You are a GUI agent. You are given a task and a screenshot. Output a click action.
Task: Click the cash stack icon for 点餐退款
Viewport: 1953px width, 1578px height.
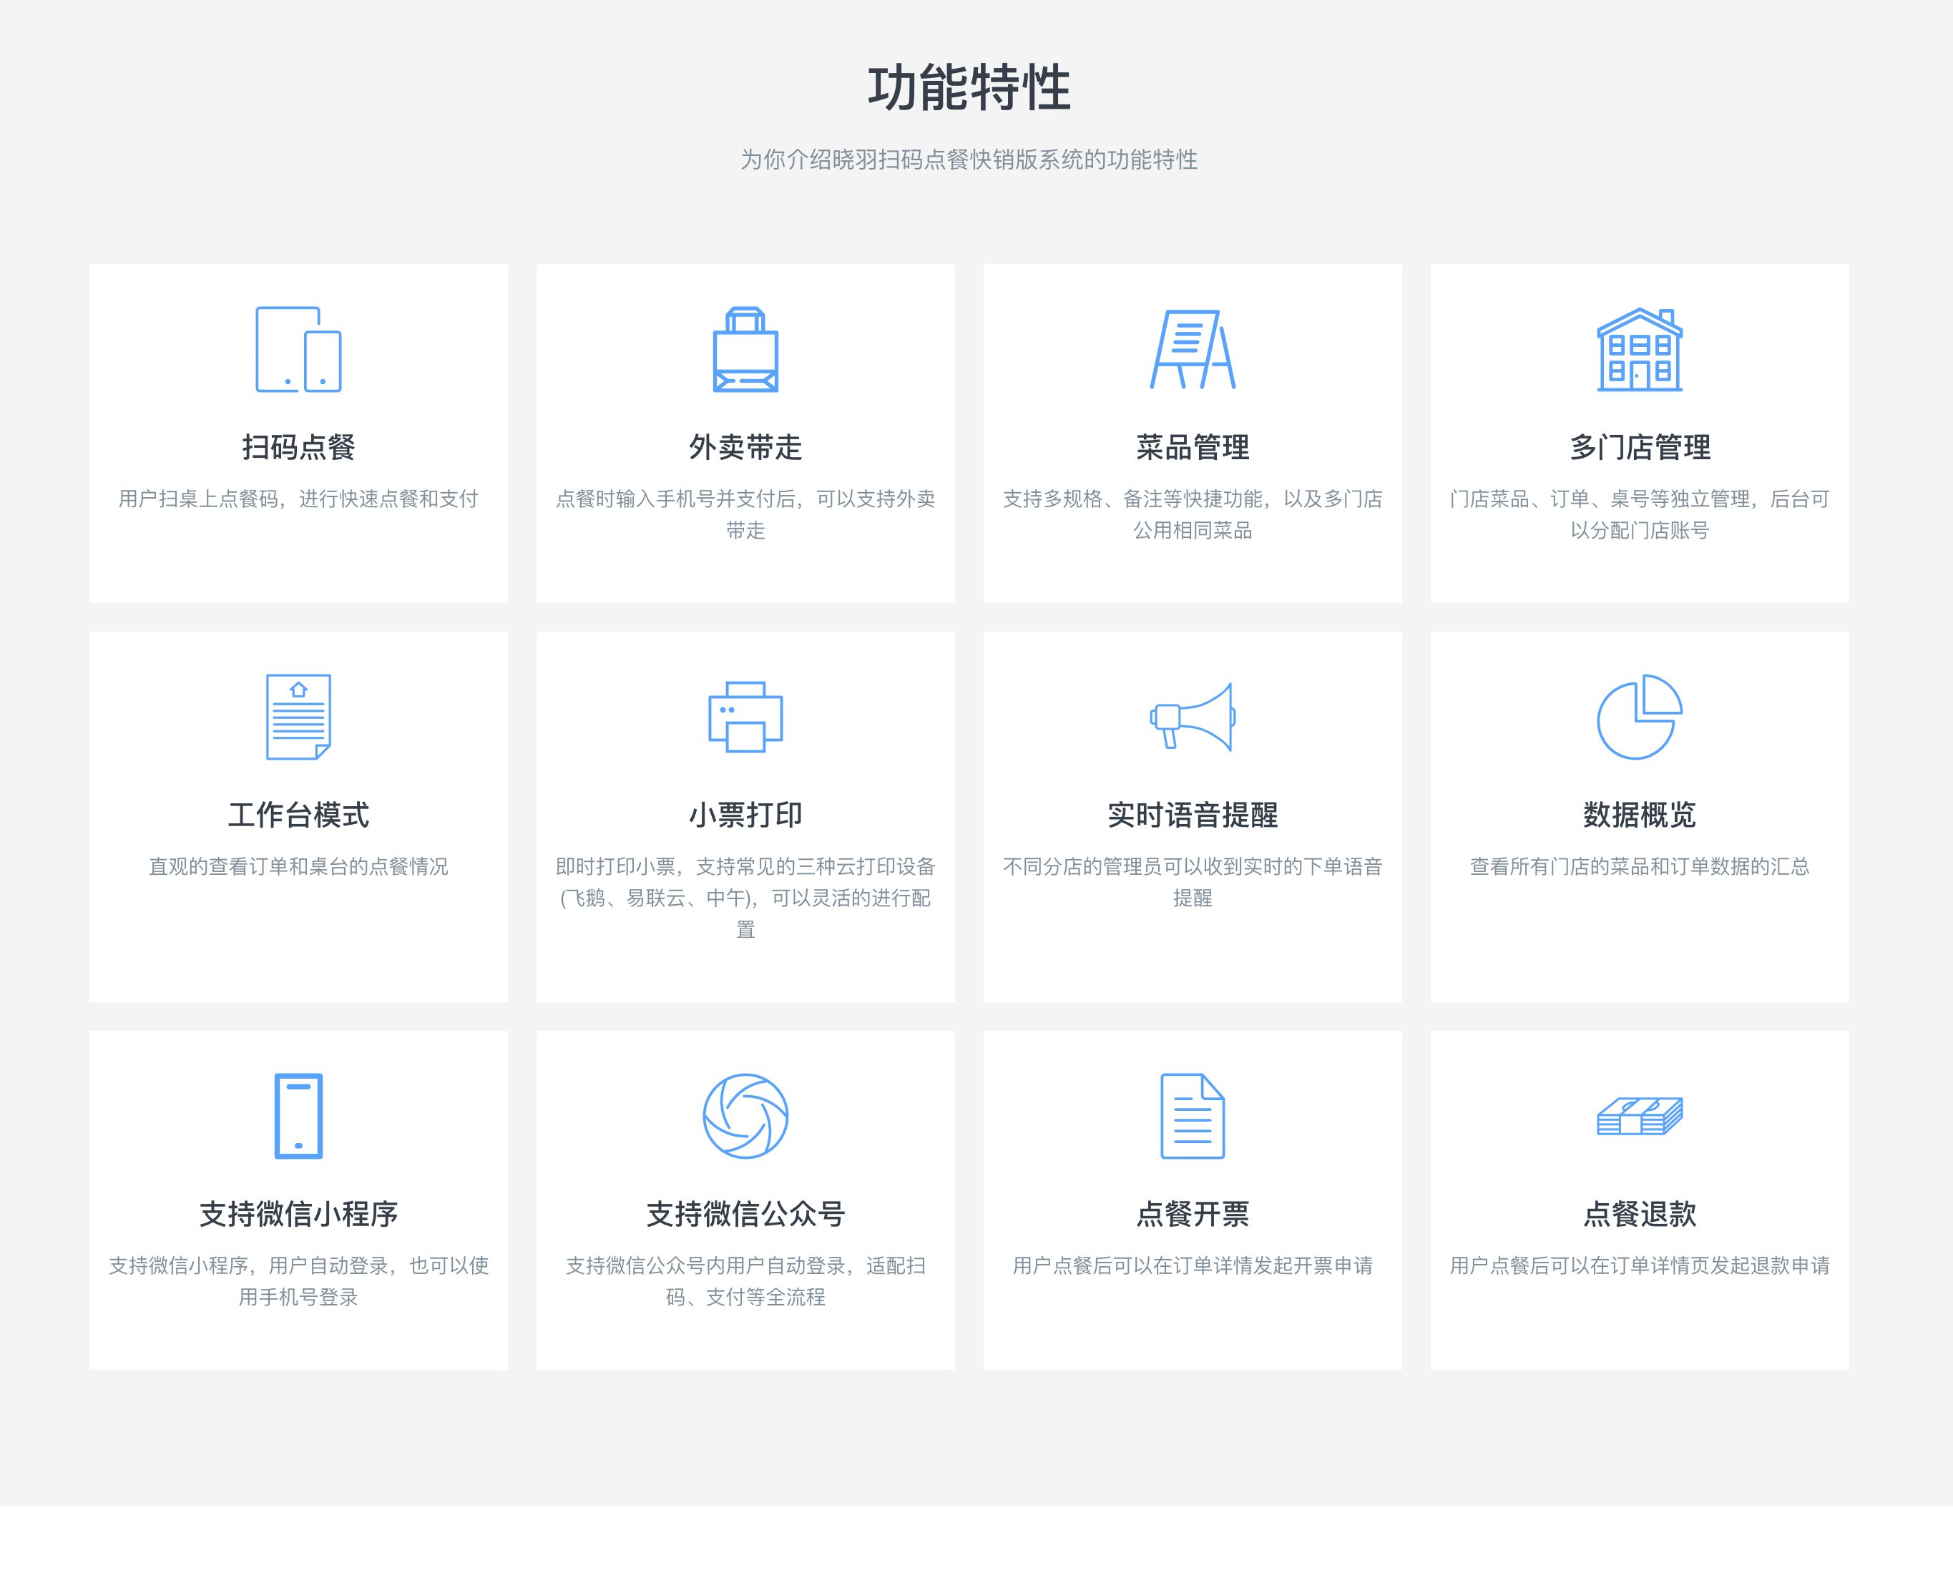point(1640,1115)
